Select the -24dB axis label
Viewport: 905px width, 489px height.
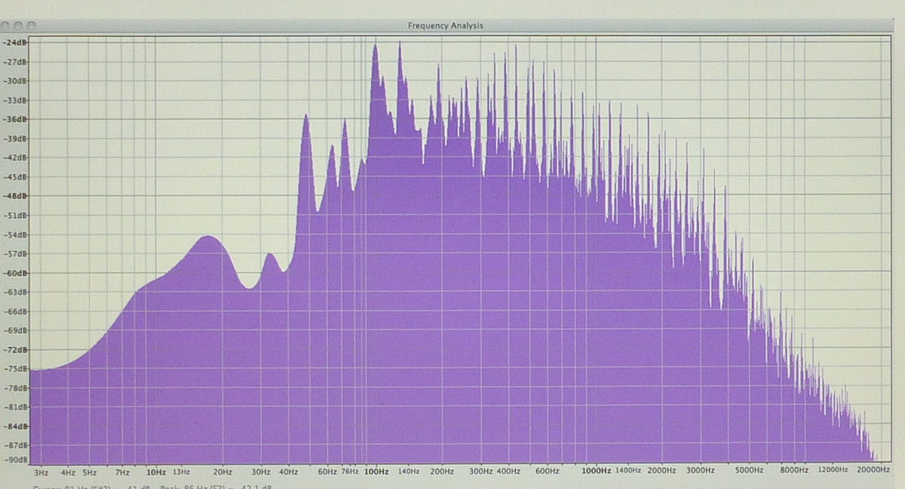14,42
